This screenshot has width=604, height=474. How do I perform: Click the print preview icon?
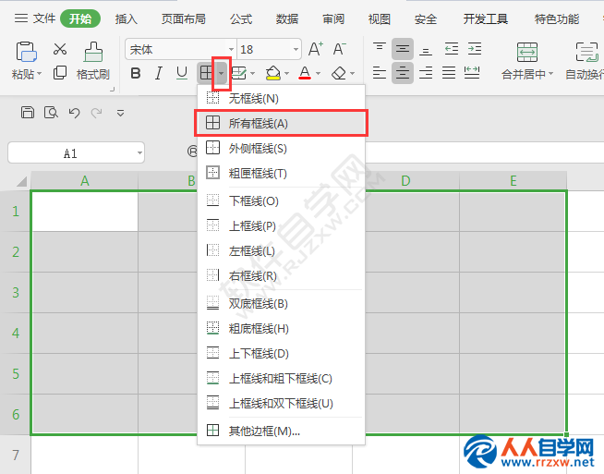[x=51, y=113]
